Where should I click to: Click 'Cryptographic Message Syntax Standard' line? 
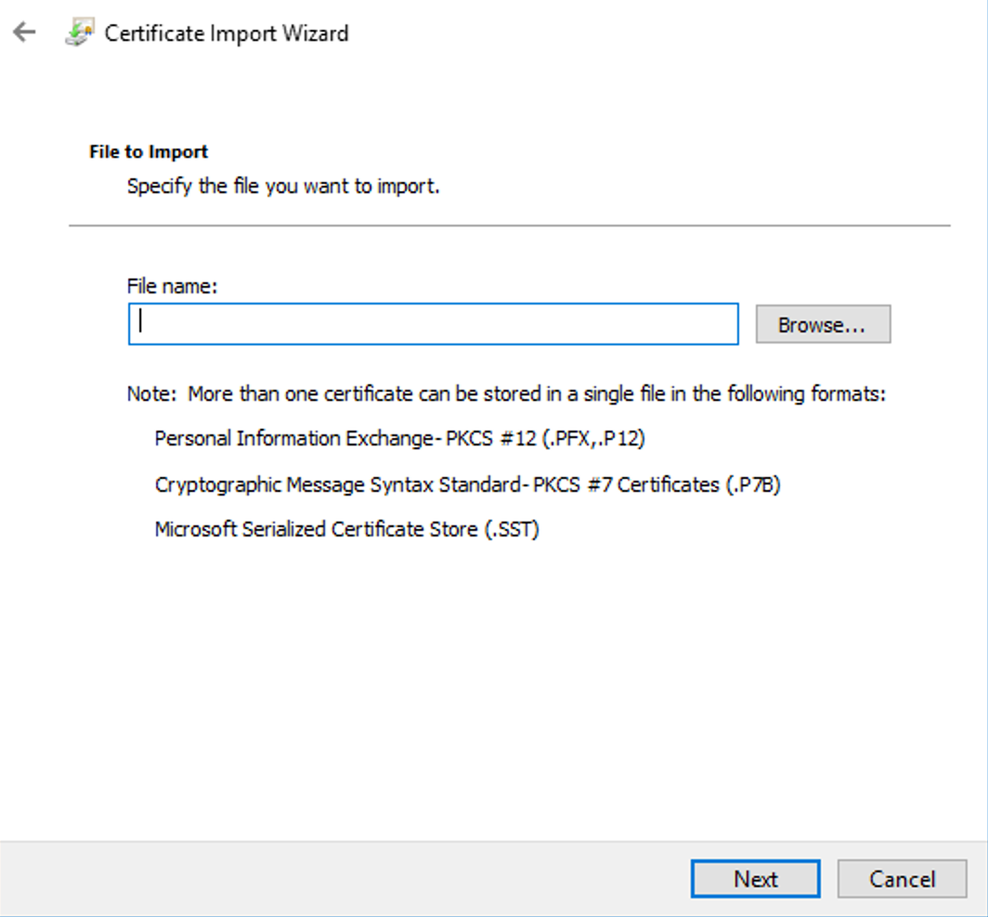point(468,484)
